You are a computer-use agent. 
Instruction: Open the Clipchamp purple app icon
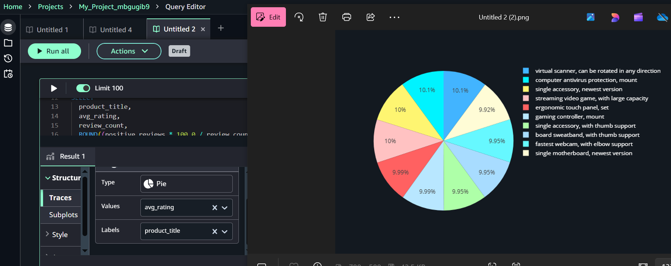638,17
